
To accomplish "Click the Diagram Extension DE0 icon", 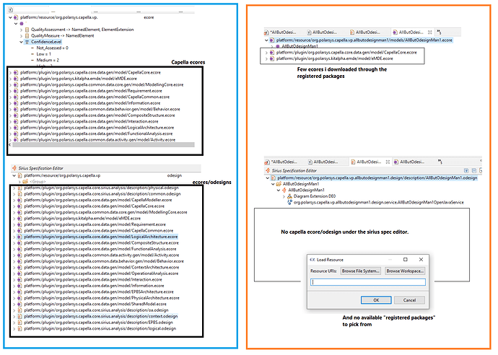I will (289, 196).
